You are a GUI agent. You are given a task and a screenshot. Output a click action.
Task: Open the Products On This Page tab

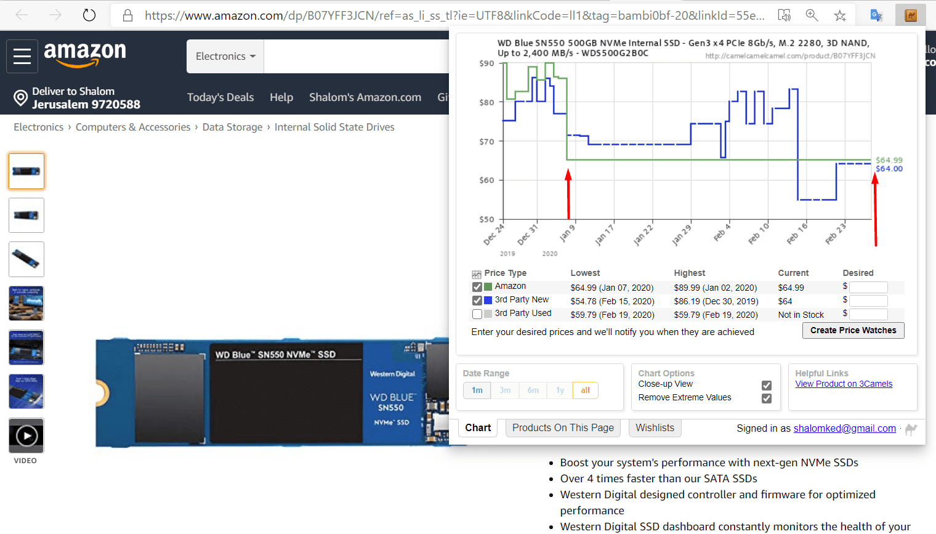click(x=563, y=427)
